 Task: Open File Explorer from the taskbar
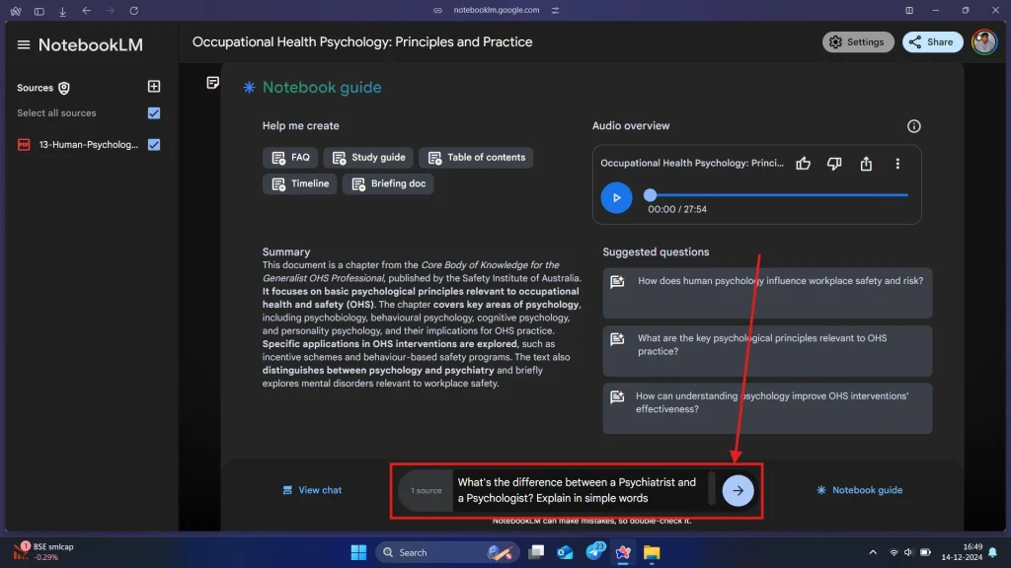(x=652, y=552)
